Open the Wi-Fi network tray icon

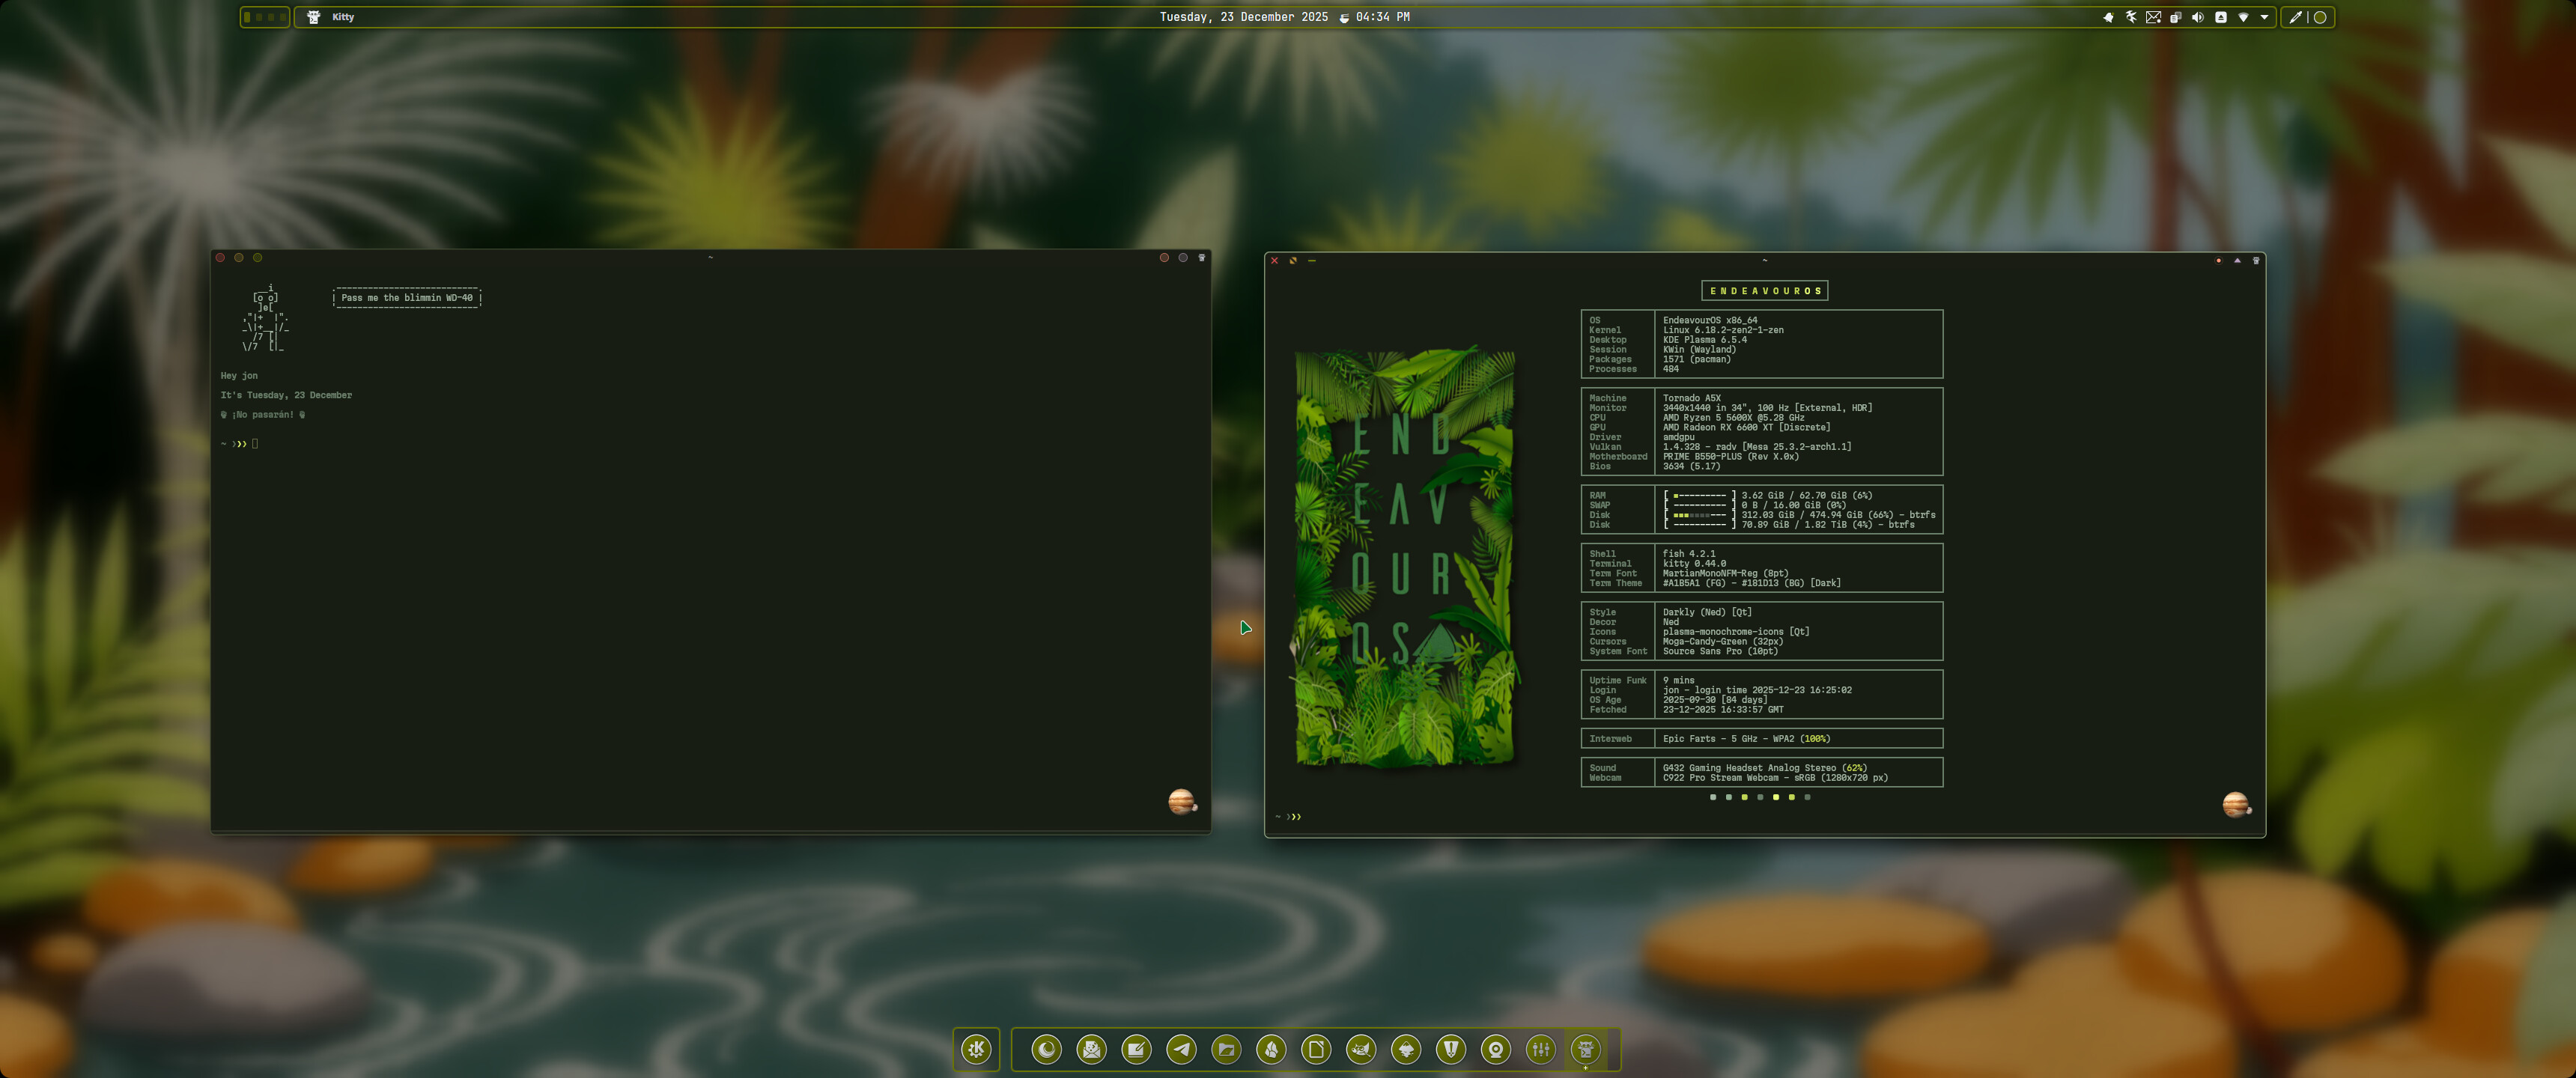(x=2243, y=17)
